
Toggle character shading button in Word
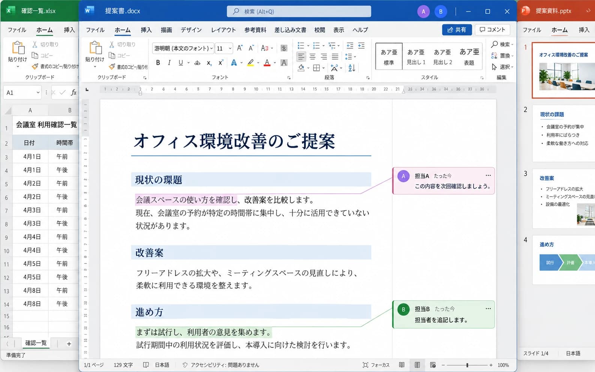(284, 63)
